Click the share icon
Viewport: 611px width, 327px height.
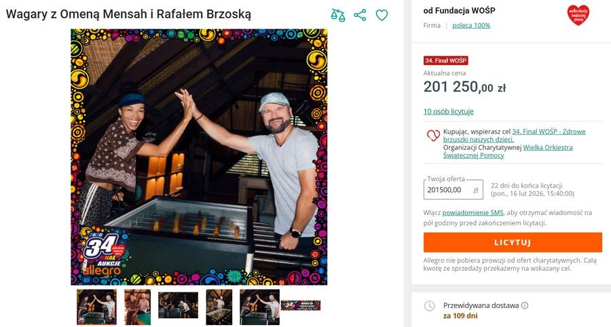click(x=360, y=15)
